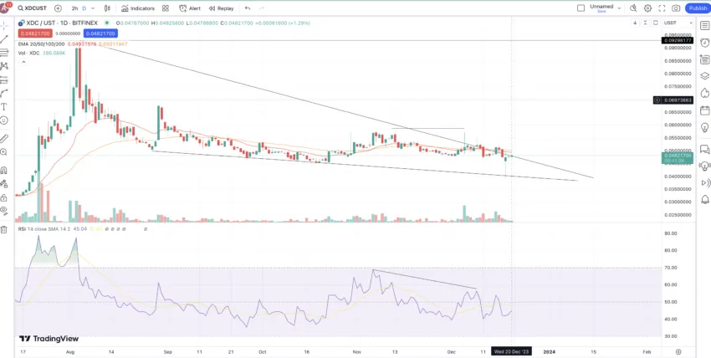Select the 2h timeframe

(74, 8)
